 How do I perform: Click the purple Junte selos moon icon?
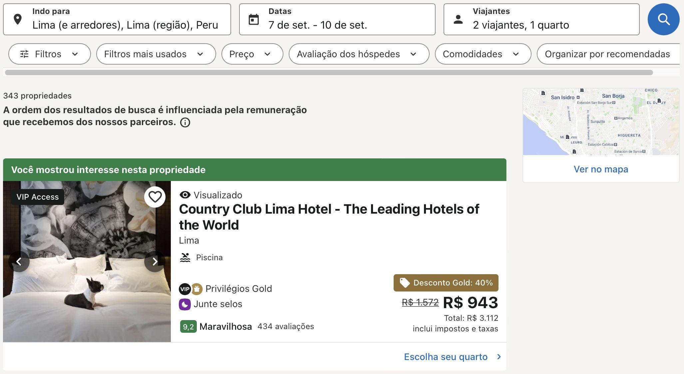[185, 304]
